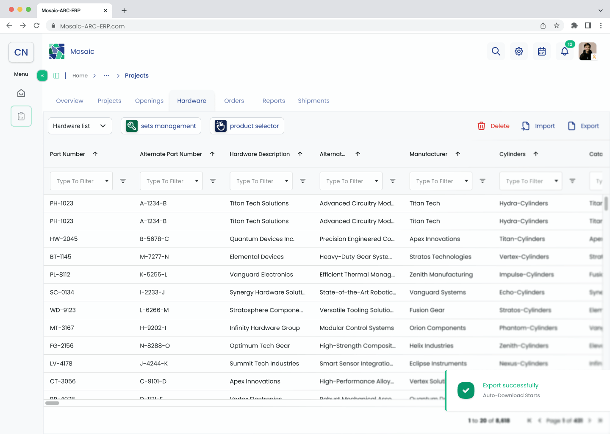Screen dimensions: 610x434
Task: Sort by Alternate Part Number arrow
Action: click(212, 154)
